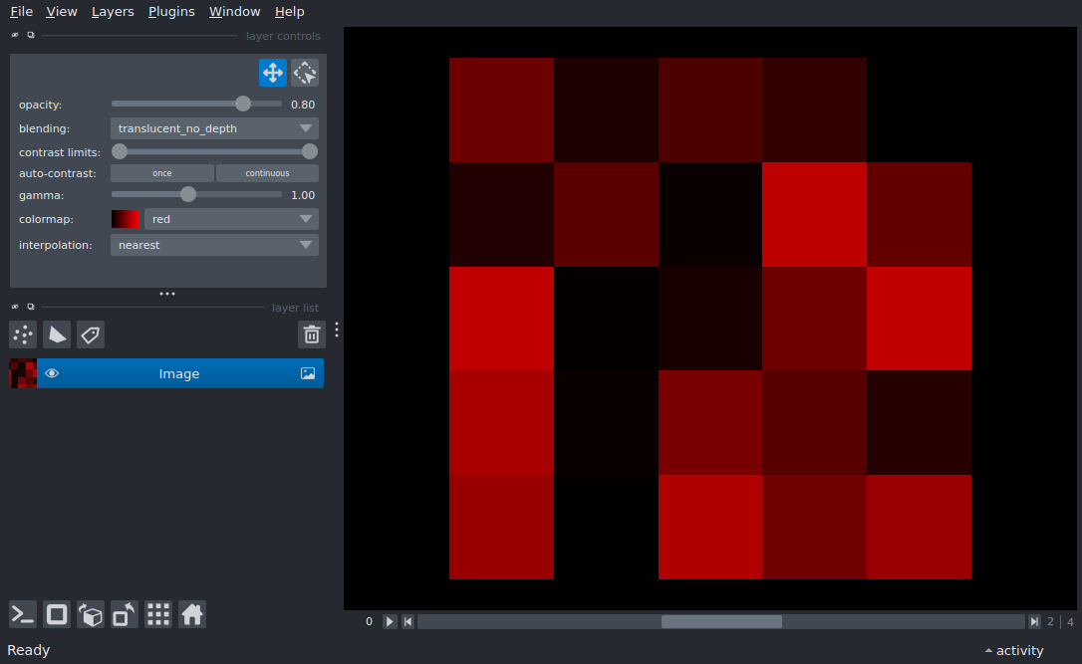Play the dimension axis animation
Viewport: 1082px width, 664px height.
point(390,621)
